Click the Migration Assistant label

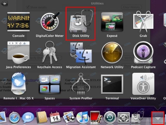81,67
